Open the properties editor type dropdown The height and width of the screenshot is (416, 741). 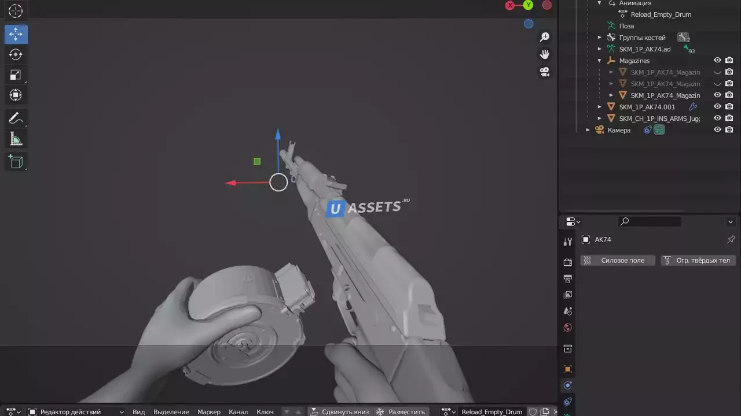[573, 221]
